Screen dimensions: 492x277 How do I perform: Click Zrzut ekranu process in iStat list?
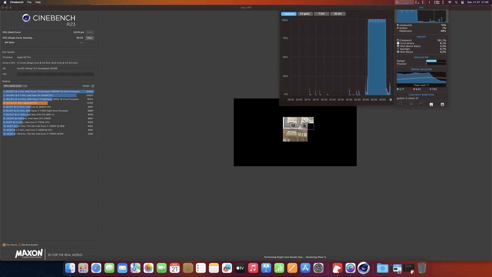coord(421,43)
